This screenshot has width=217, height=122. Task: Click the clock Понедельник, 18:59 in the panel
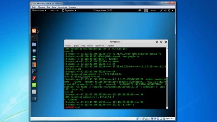tap(103, 11)
